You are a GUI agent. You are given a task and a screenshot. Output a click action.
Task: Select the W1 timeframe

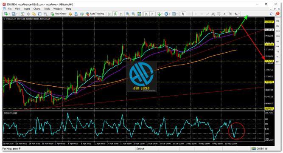278,57
